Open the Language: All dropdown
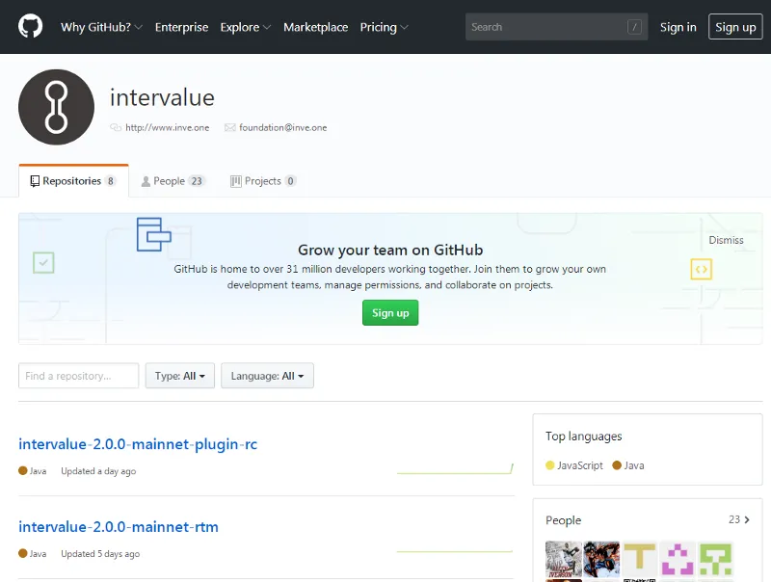The image size is (771, 582). tap(268, 376)
